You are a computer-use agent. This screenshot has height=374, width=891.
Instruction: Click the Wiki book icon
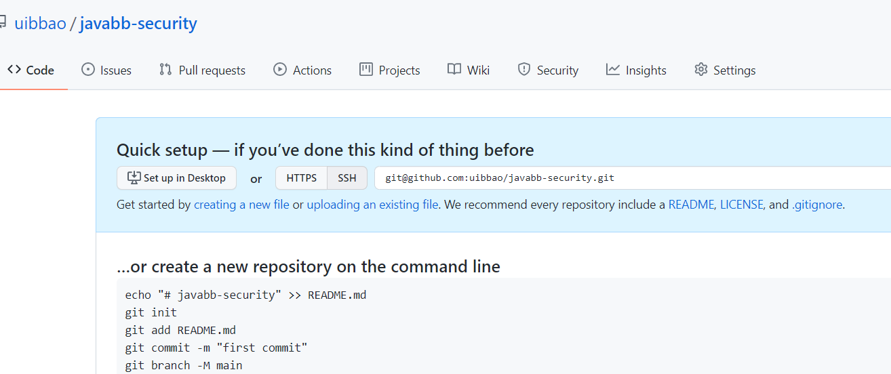click(x=454, y=69)
